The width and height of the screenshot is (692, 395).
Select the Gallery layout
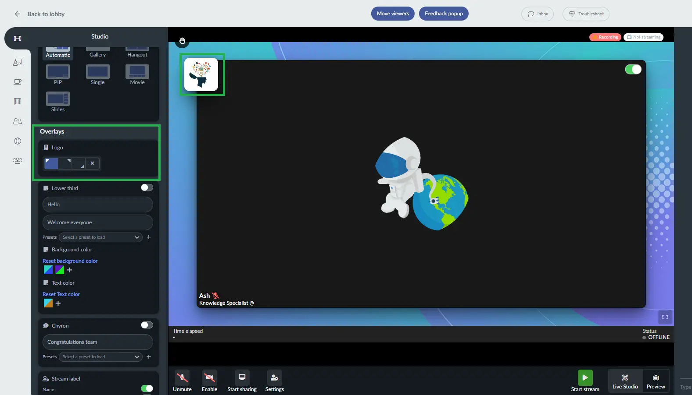pos(97,53)
